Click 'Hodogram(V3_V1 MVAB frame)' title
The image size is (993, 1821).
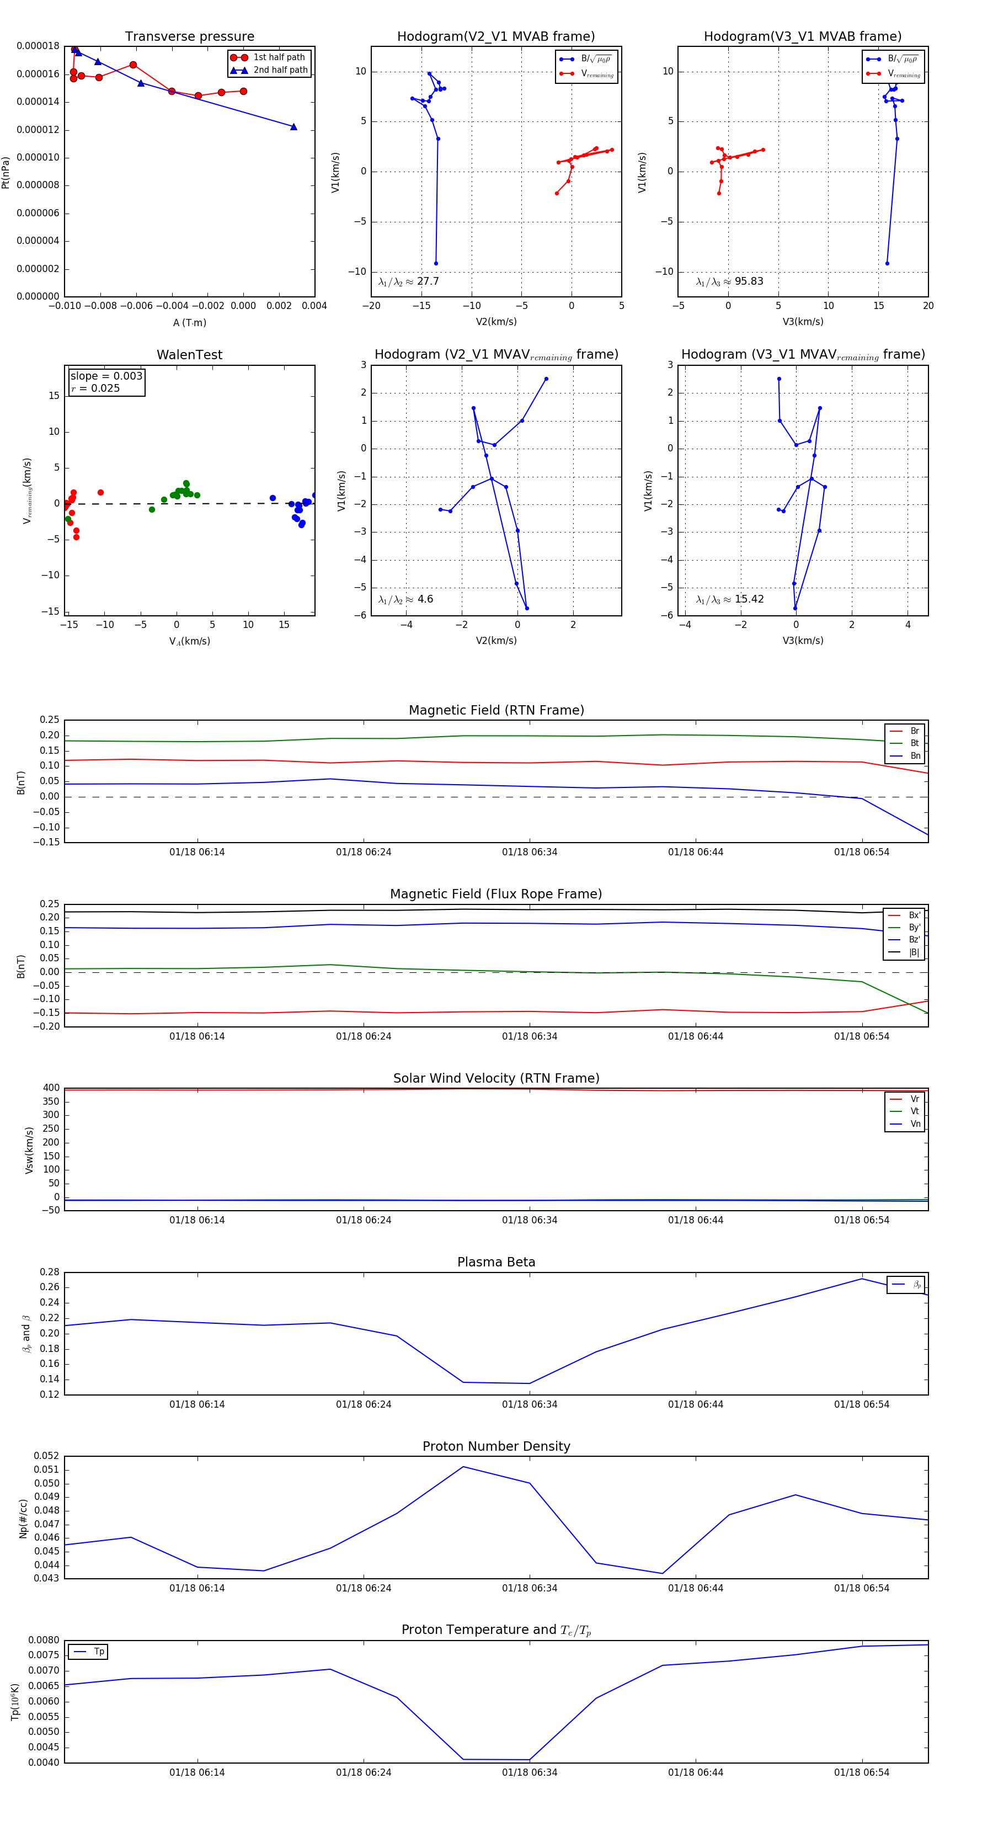(x=803, y=37)
